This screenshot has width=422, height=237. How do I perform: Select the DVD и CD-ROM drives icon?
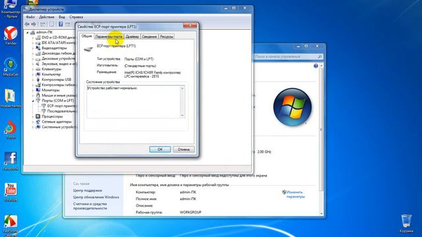pyautogui.click(x=38, y=38)
